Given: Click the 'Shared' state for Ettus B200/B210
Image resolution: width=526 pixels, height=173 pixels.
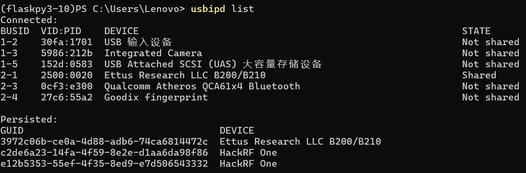Looking at the screenshot, I should click(479, 75).
